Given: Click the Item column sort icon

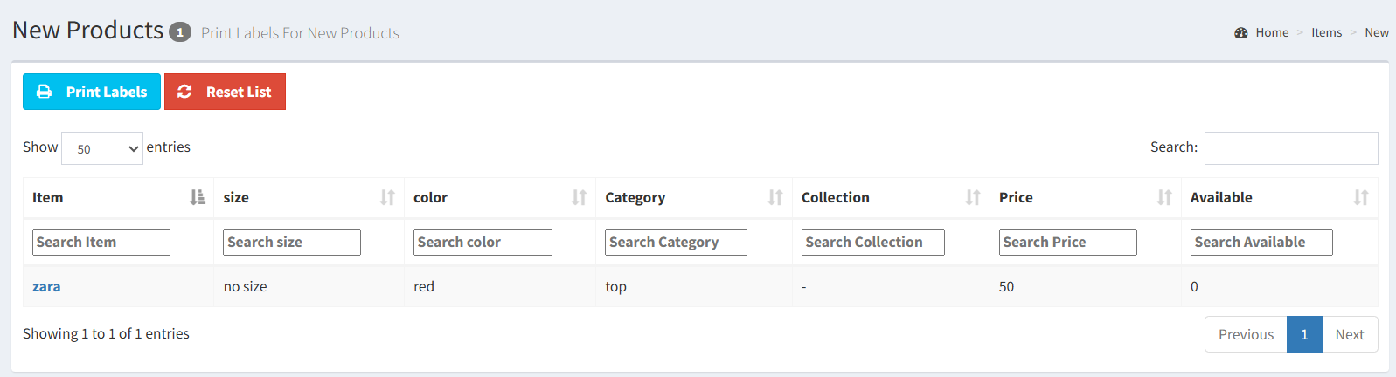Looking at the screenshot, I should pyautogui.click(x=198, y=197).
